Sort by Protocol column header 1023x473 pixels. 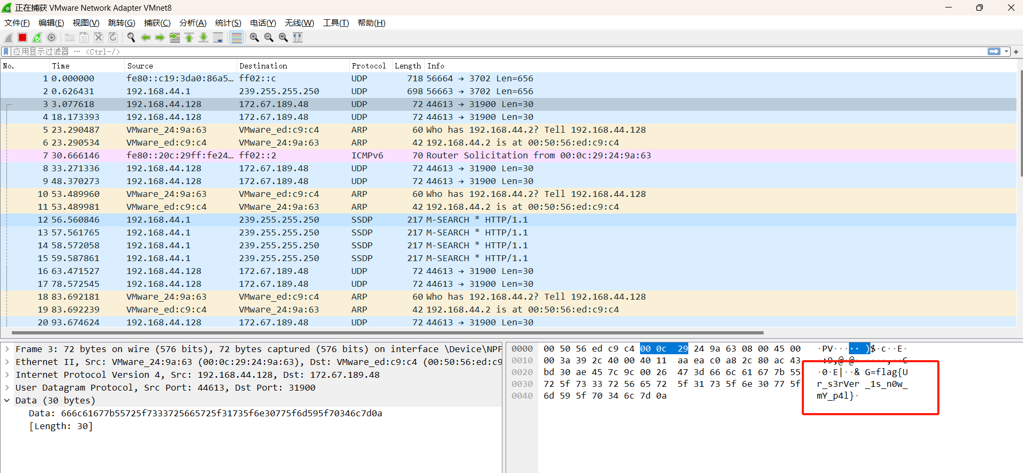pos(370,66)
